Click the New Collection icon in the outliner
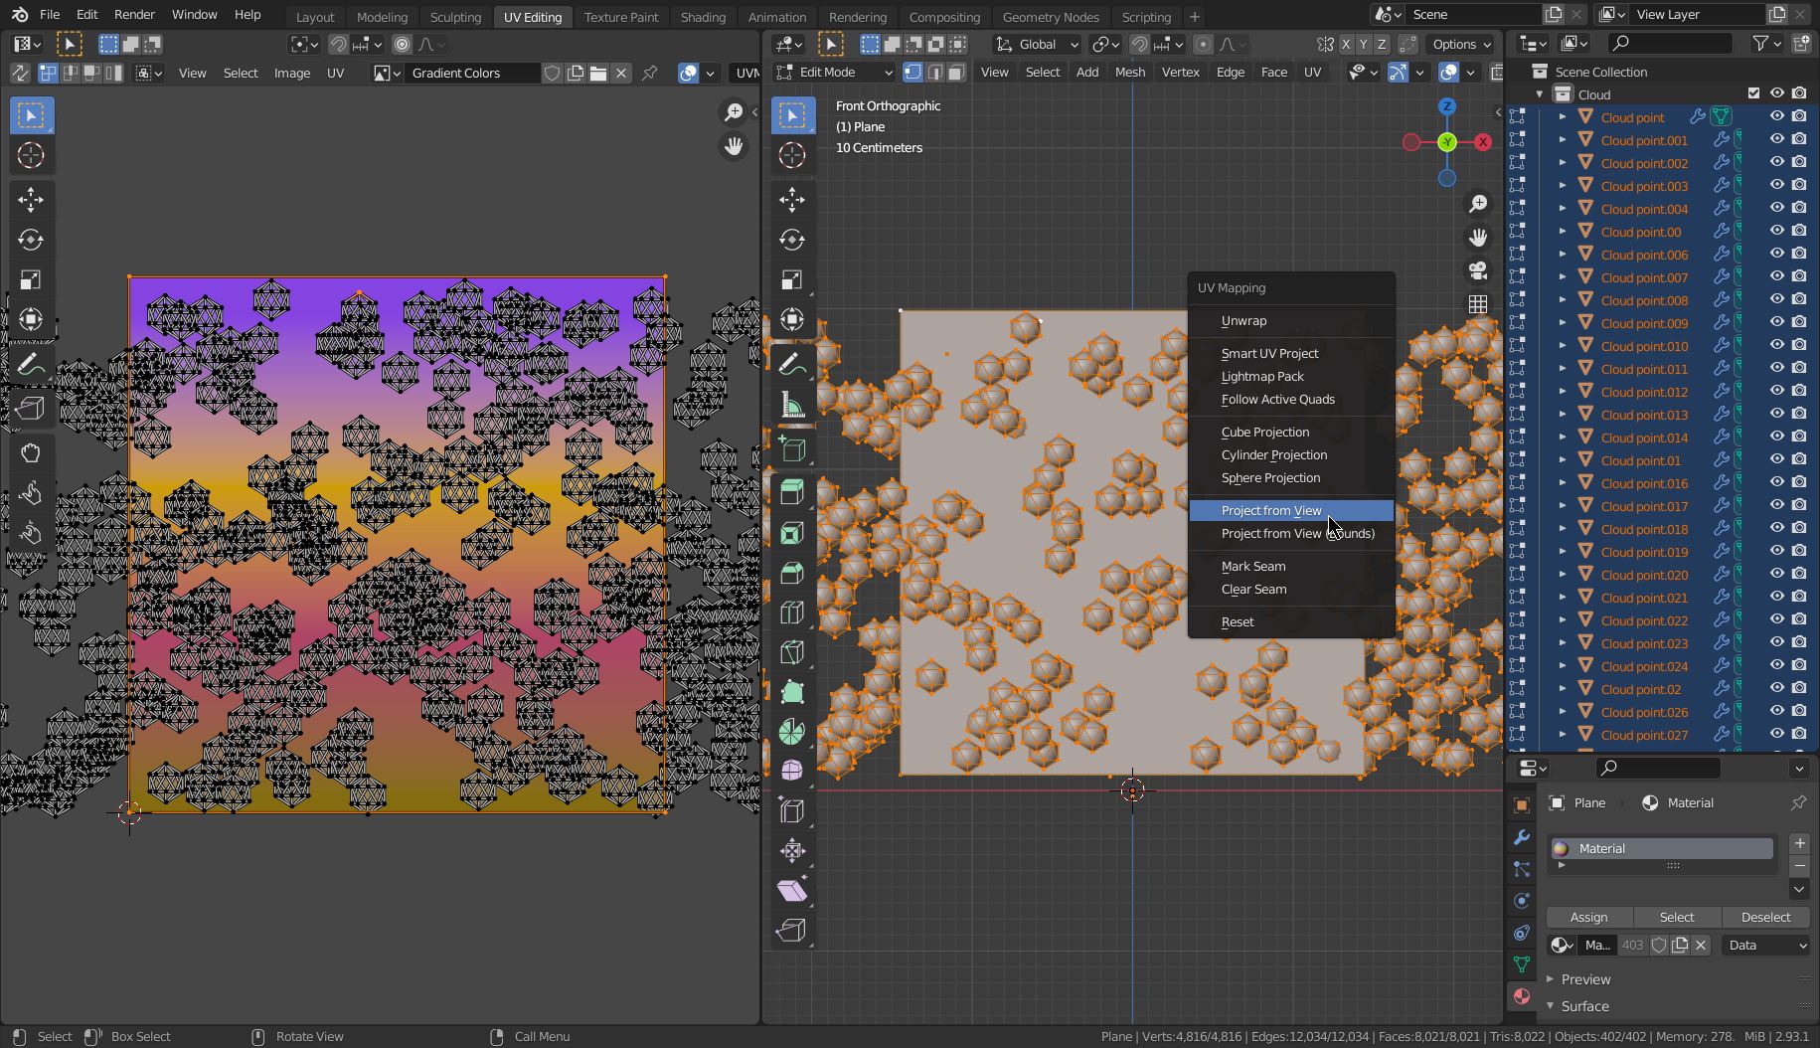Viewport: 1820px width, 1048px height. point(1800,43)
